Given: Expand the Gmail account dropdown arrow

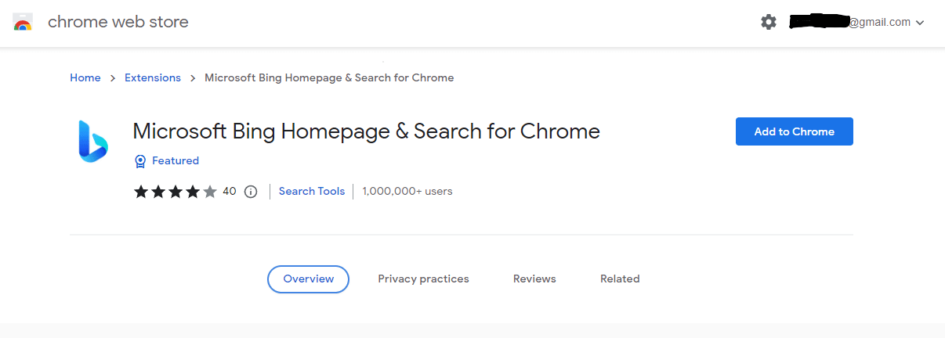Looking at the screenshot, I should (x=920, y=23).
